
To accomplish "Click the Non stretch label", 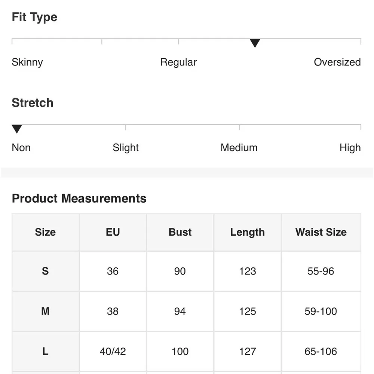I will click(21, 148).
